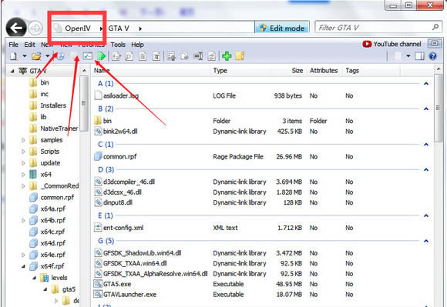
Task: Click GFSDK_ShadowLib.win64.dll file icon
Action: coord(98,253)
